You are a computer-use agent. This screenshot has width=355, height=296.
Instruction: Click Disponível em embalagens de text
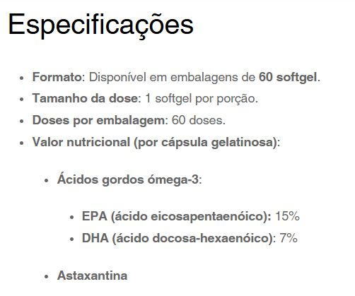click(x=172, y=77)
